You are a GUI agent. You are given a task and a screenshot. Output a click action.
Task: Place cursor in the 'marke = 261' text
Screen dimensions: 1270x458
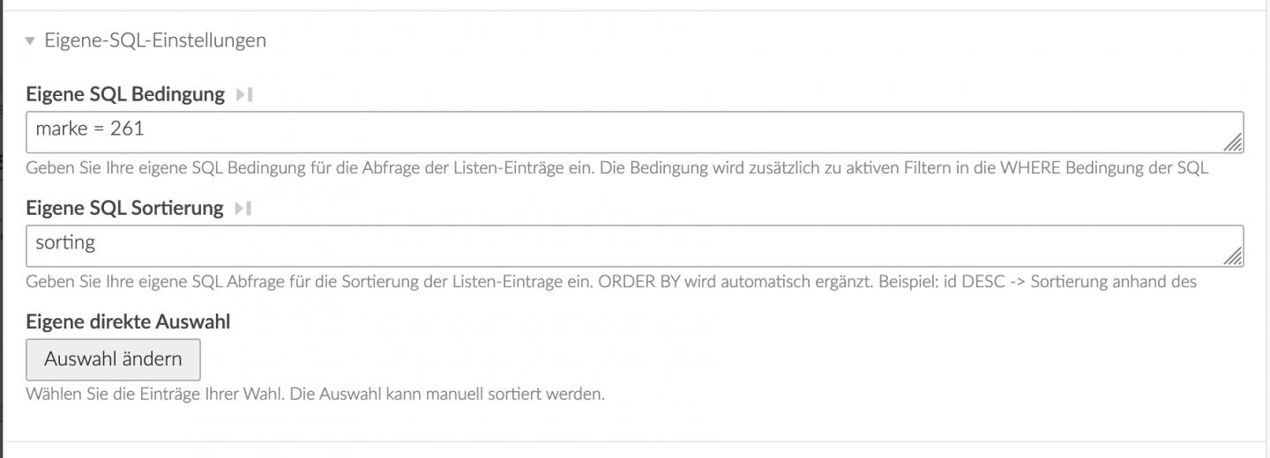(x=89, y=129)
